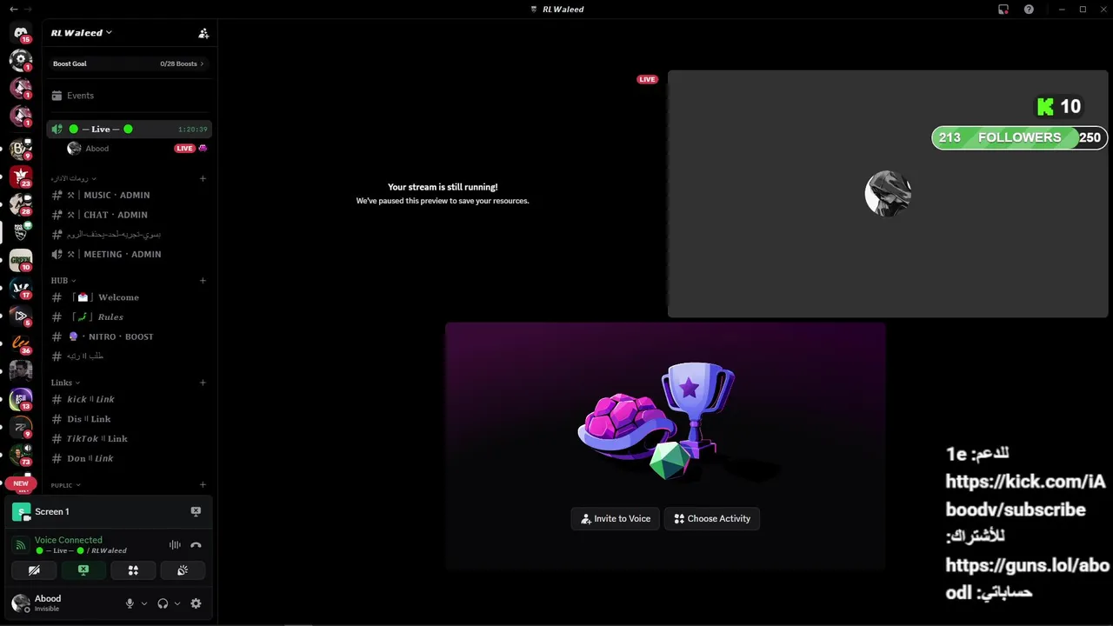
Task: Open play-arrow server icon with badge 5
Action: click(21, 316)
